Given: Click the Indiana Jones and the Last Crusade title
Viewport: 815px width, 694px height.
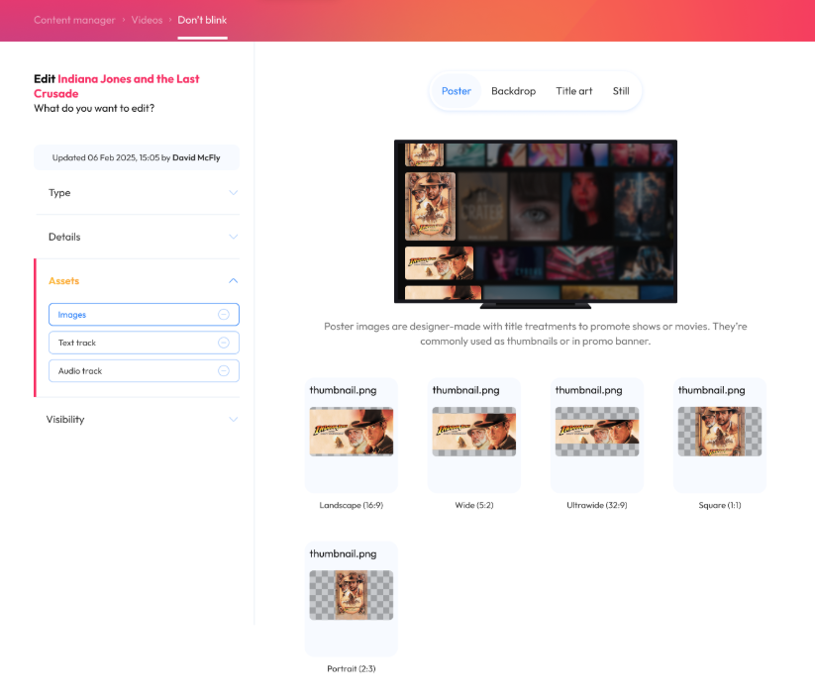Looking at the screenshot, I should point(117,86).
